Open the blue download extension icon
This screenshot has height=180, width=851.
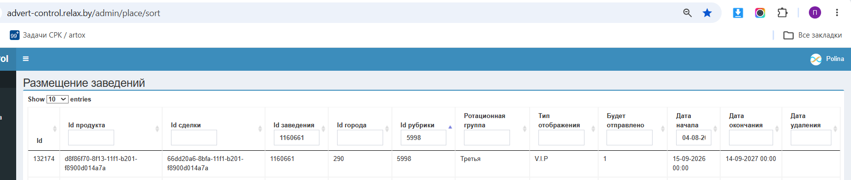pyautogui.click(x=738, y=13)
